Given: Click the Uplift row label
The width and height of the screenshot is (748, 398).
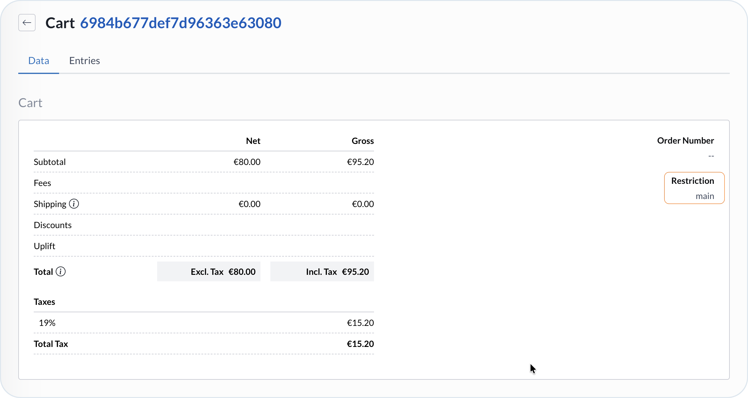Looking at the screenshot, I should pyautogui.click(x=45, y=246).
